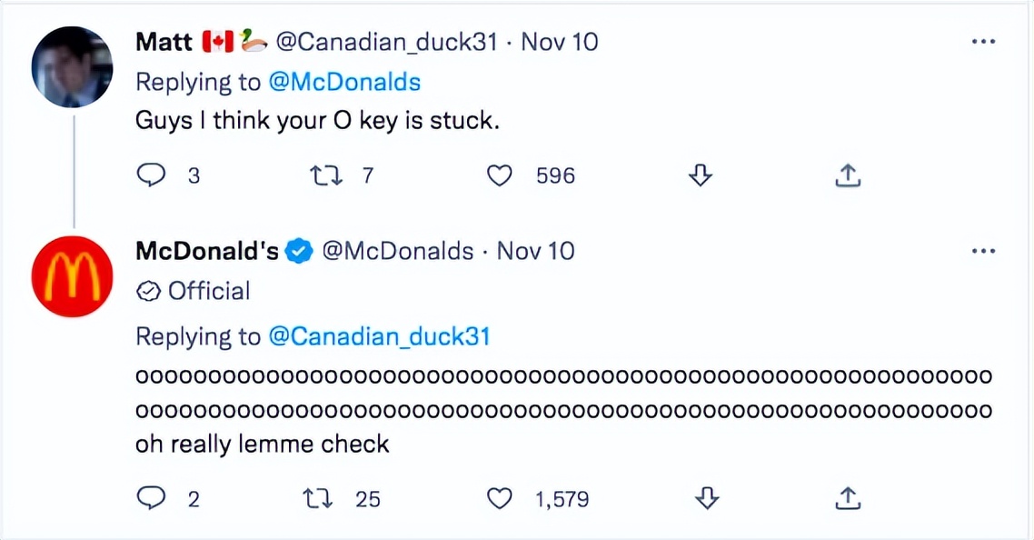Like the McDonald's tweet with 1,579 likes
Screen dimensions: 1034x540
[x=500, y=497]
